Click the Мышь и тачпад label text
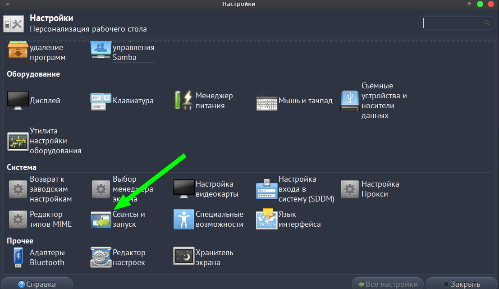This screenshot has width=499, height=289. point(306,101)
